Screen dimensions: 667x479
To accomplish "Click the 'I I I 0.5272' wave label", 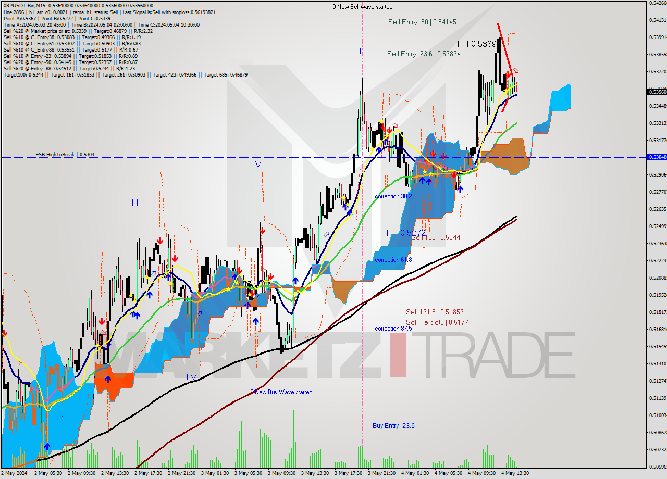I will point(406,233).
